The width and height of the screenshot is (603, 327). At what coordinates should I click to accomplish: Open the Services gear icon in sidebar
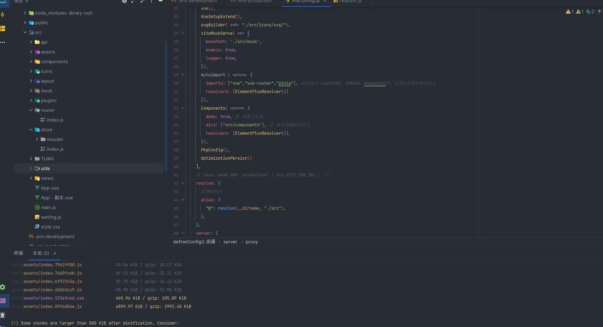(2, 287)
